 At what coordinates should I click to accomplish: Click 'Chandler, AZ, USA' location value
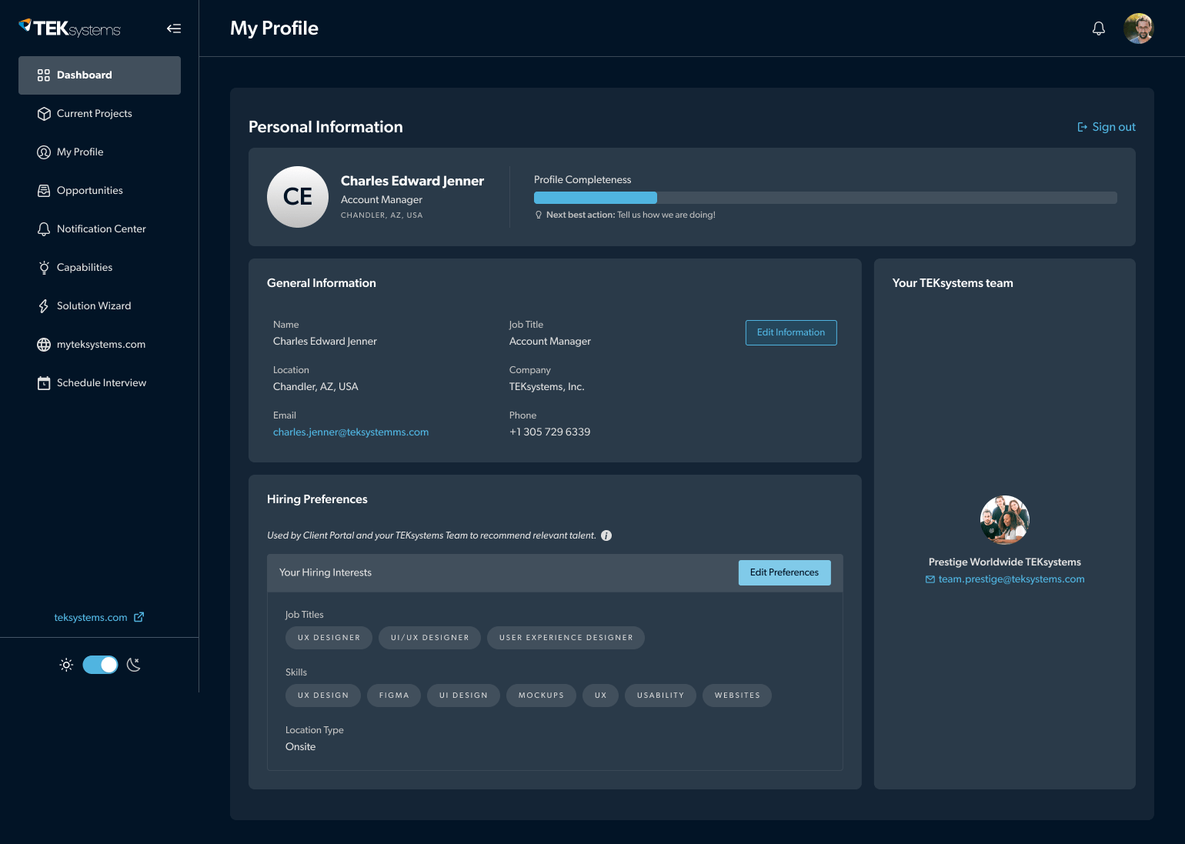pyautogui.click(x=315, y=387)
